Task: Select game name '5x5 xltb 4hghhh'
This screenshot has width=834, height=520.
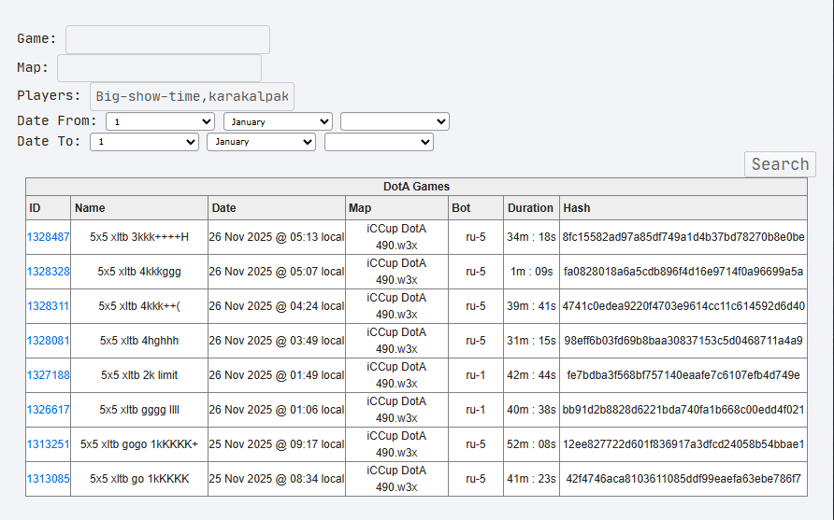Action: pyautogui.click(x=139, y=341)
